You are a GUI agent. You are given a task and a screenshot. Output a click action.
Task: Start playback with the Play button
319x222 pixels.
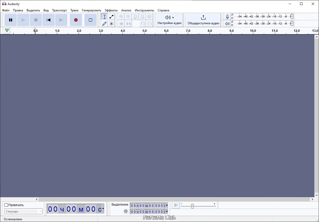coord(23,20)
